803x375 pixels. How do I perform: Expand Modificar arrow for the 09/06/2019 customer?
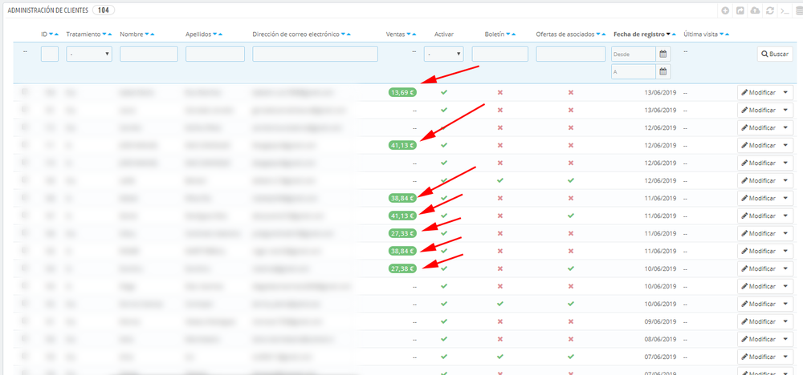[786, 321]
